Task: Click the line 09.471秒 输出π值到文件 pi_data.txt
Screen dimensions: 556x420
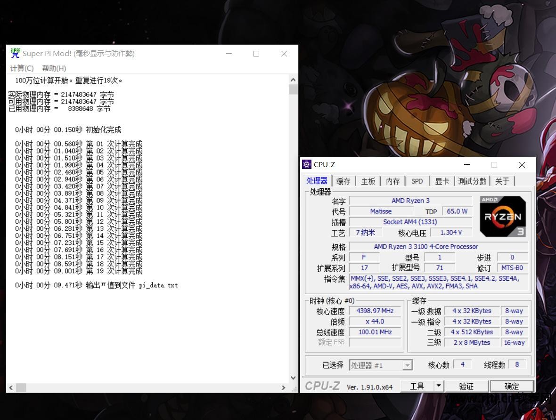Action: pos(97,285)
